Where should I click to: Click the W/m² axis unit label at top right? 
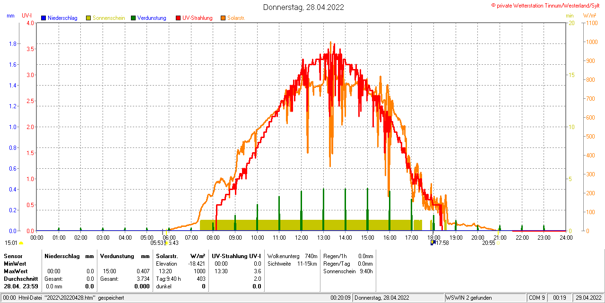pos(589,16)
